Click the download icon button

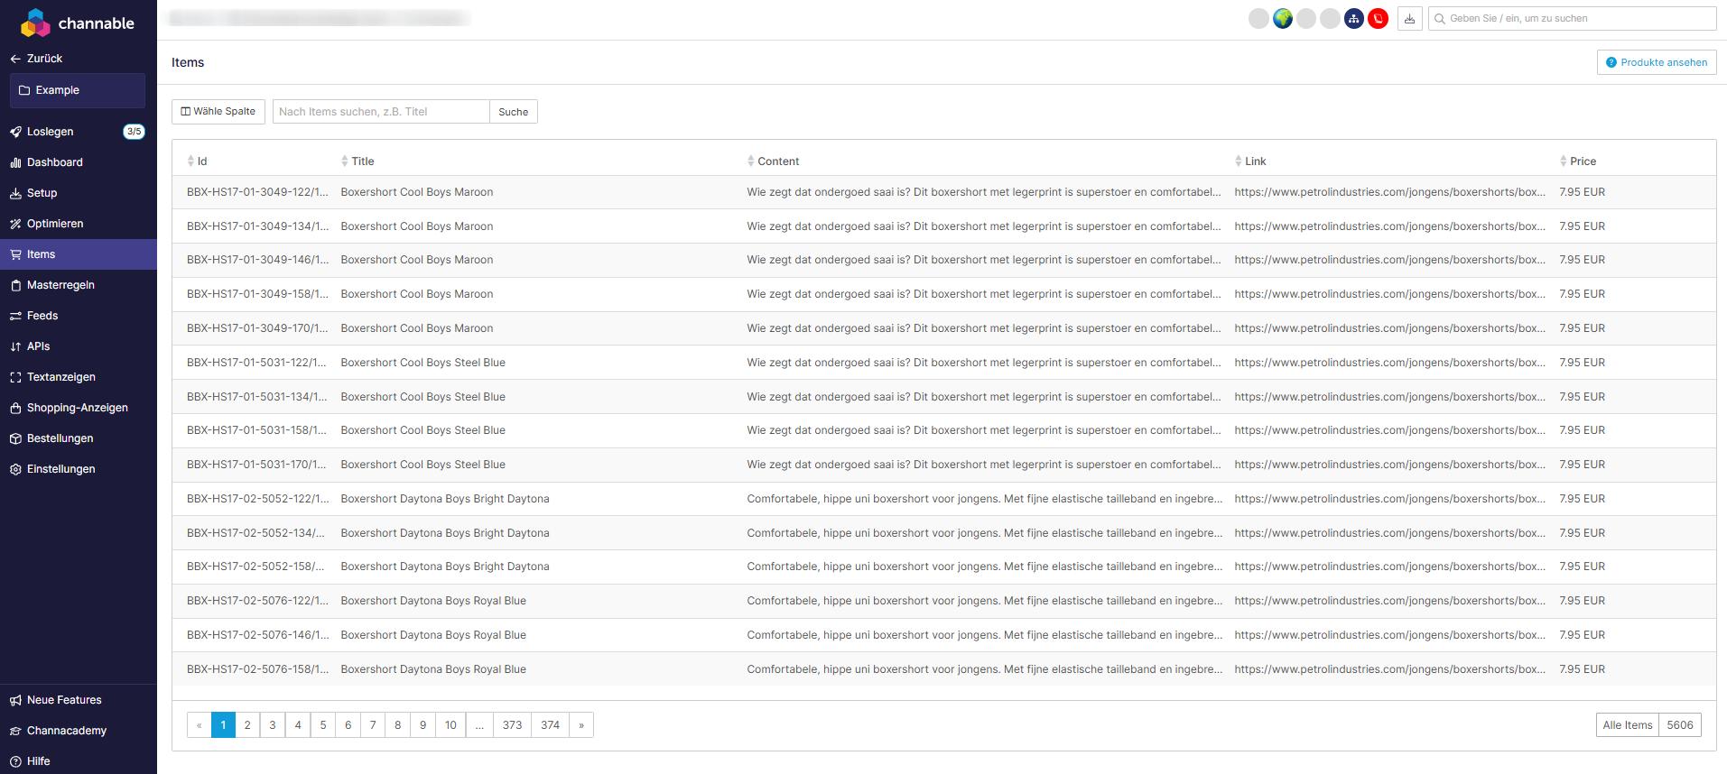click(1409, 19)
